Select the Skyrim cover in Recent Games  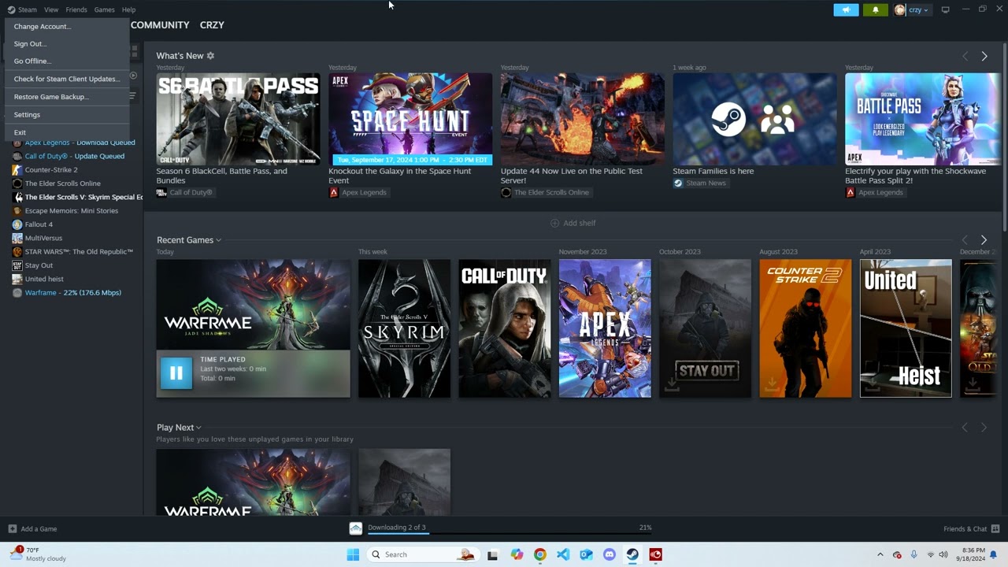pyautogui.click(x=405, y=328)
